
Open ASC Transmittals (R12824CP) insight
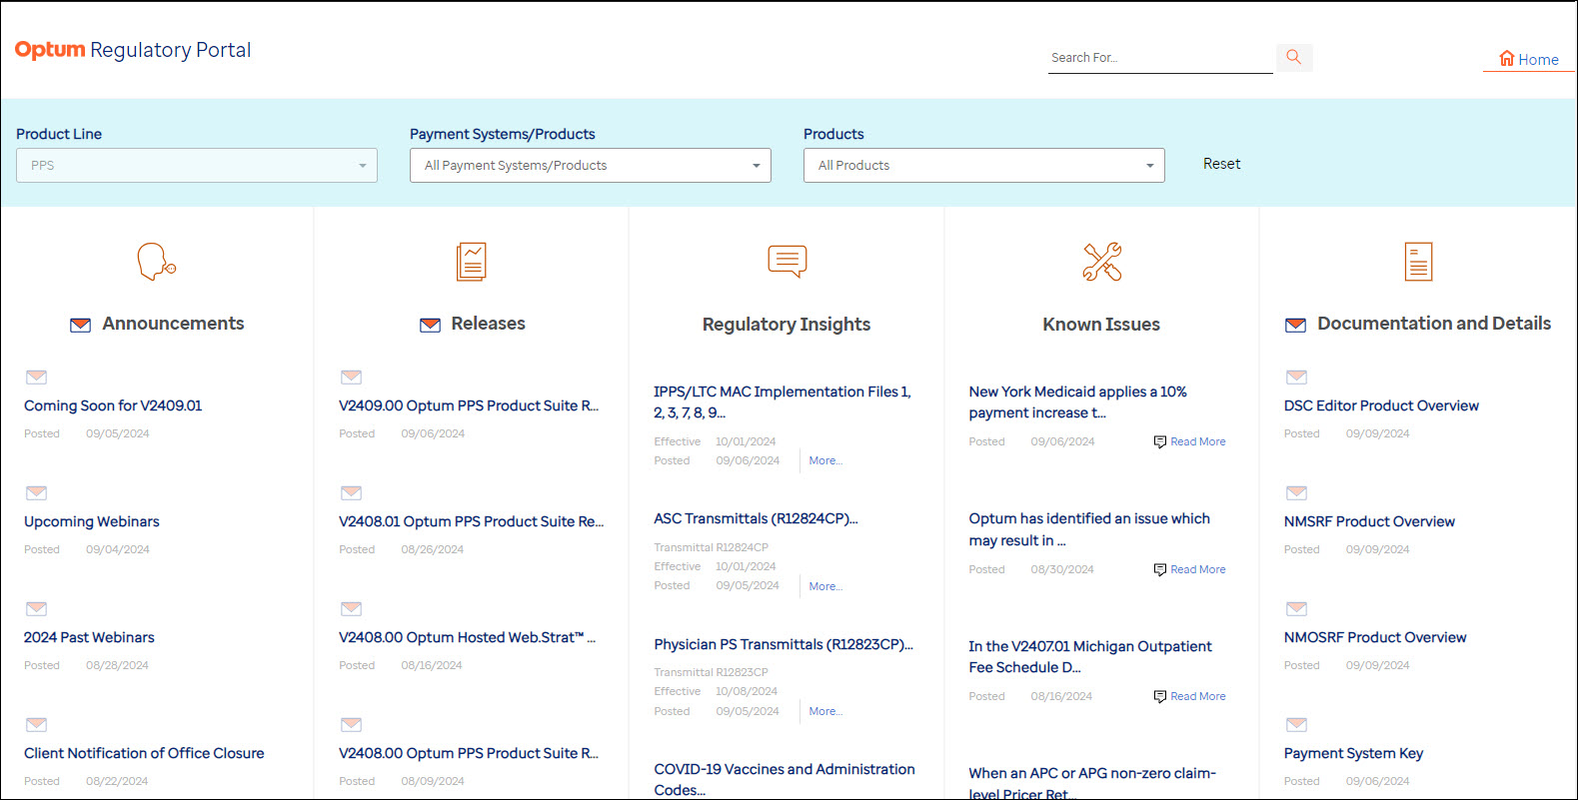point(757,518)
